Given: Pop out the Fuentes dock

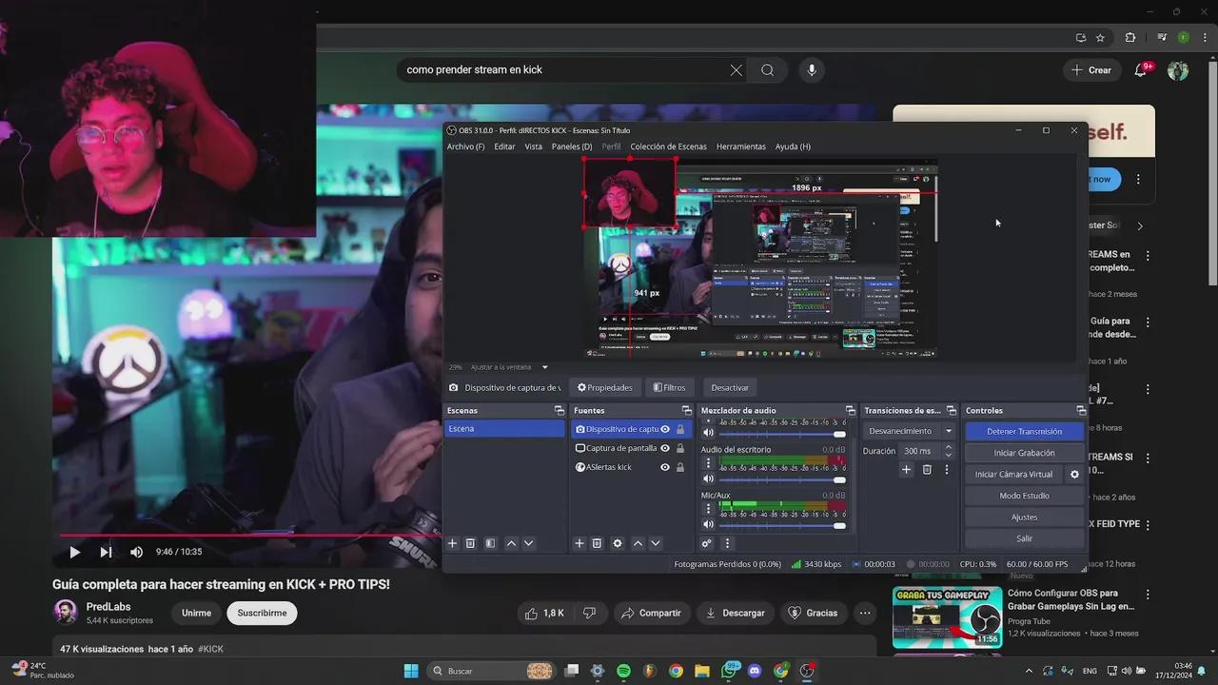Looking at the screenshot, I should 686,410.
